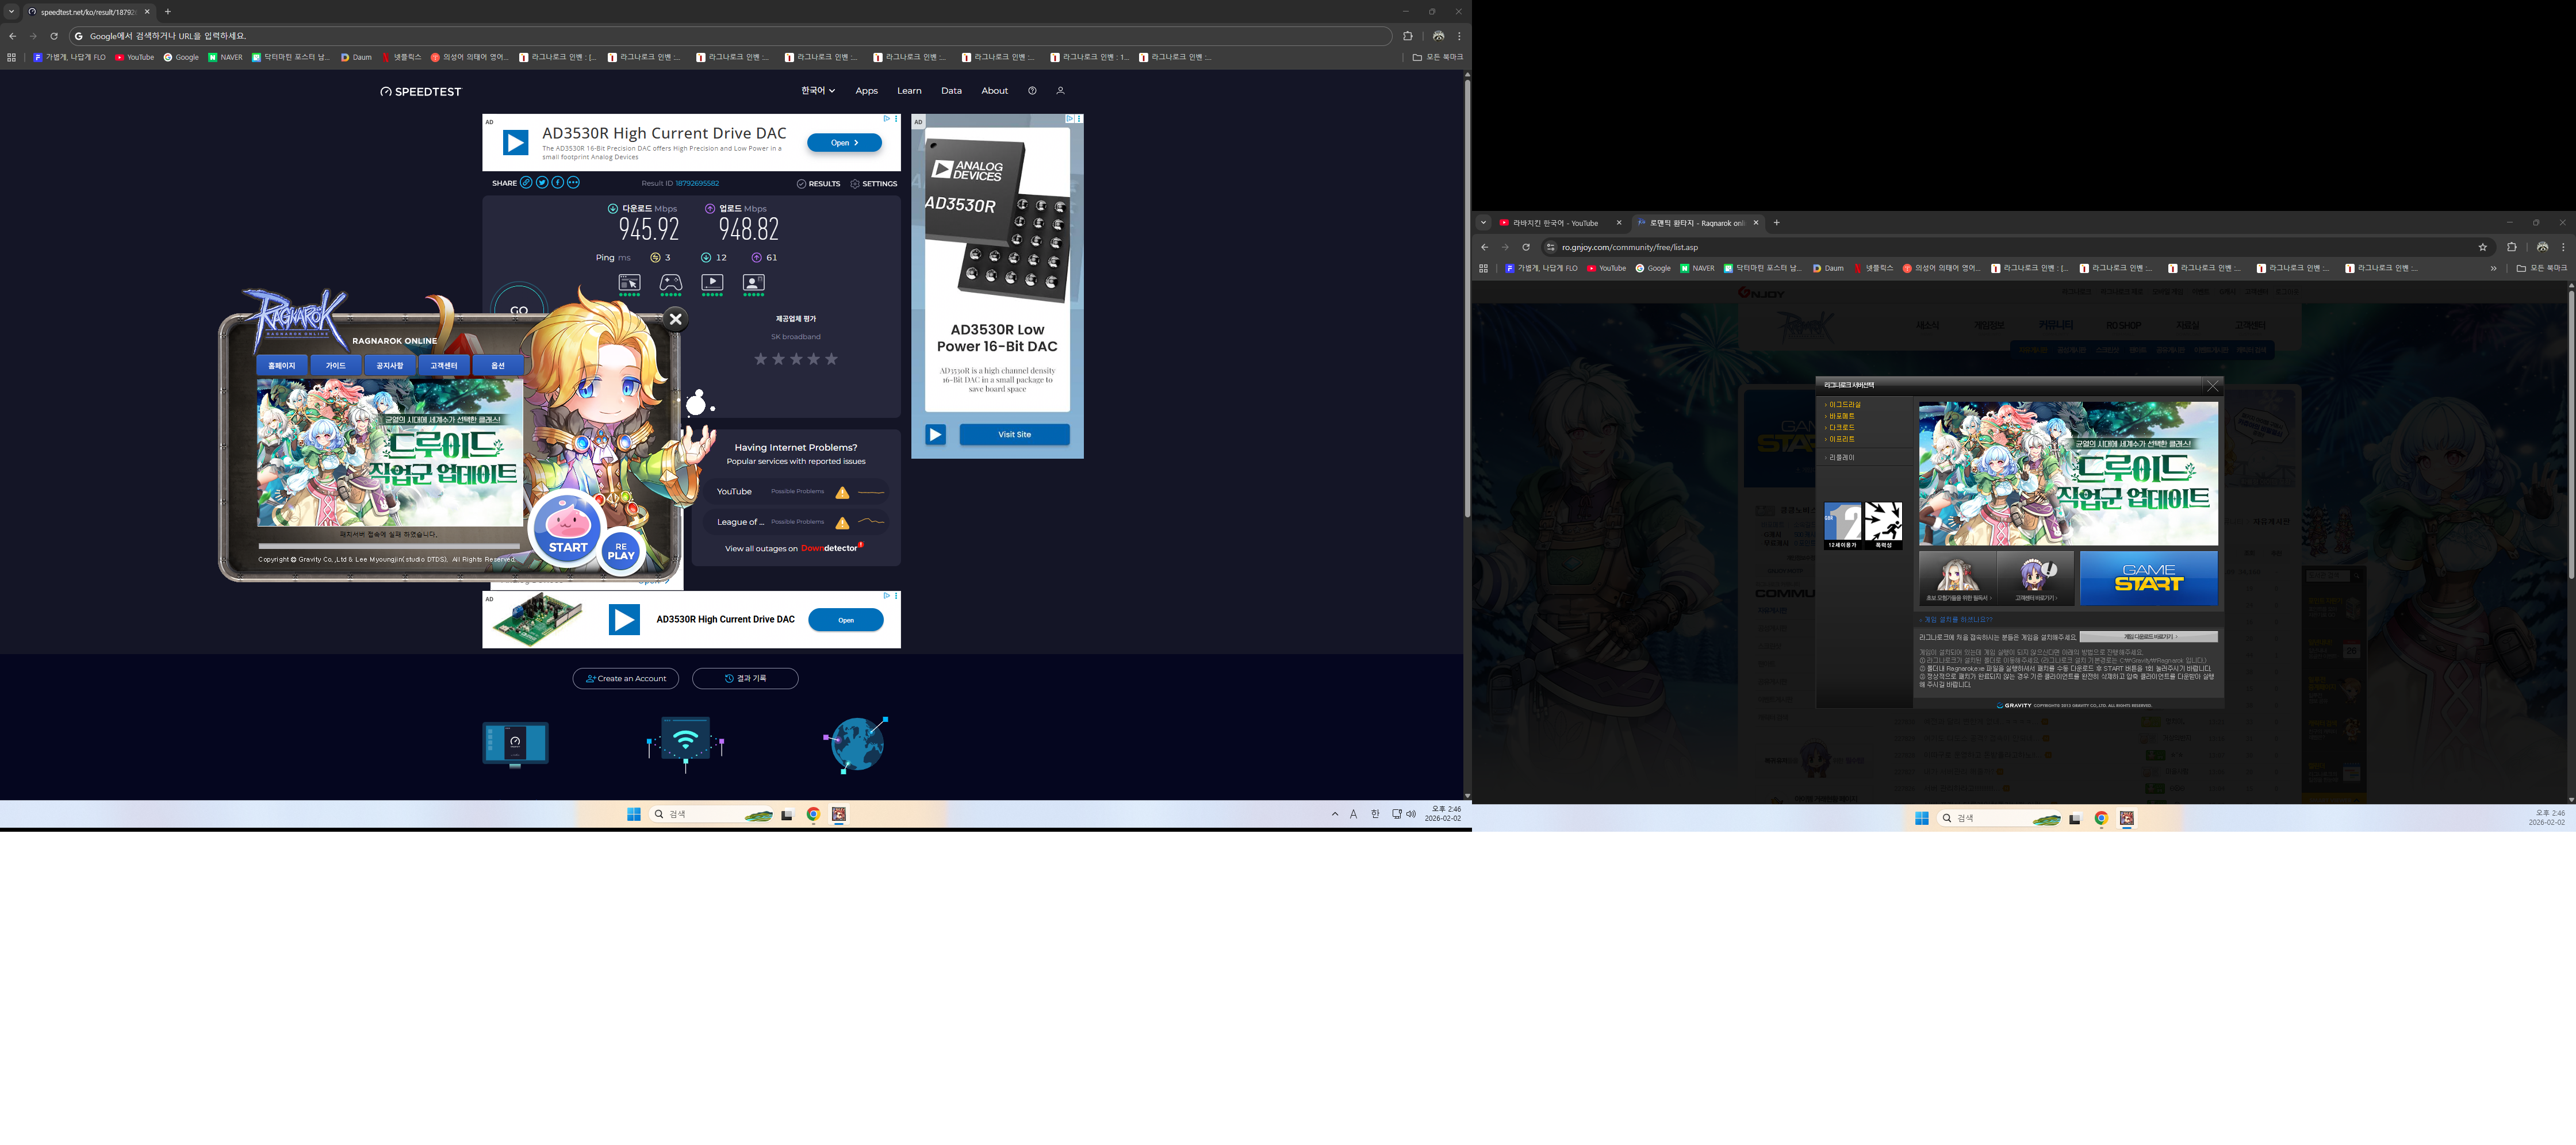Show hidden system tray icons chevron

[x=1334, y=814]
